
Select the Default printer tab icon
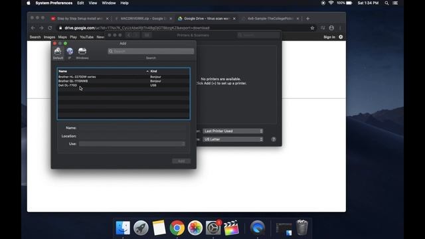pos(58,51)
